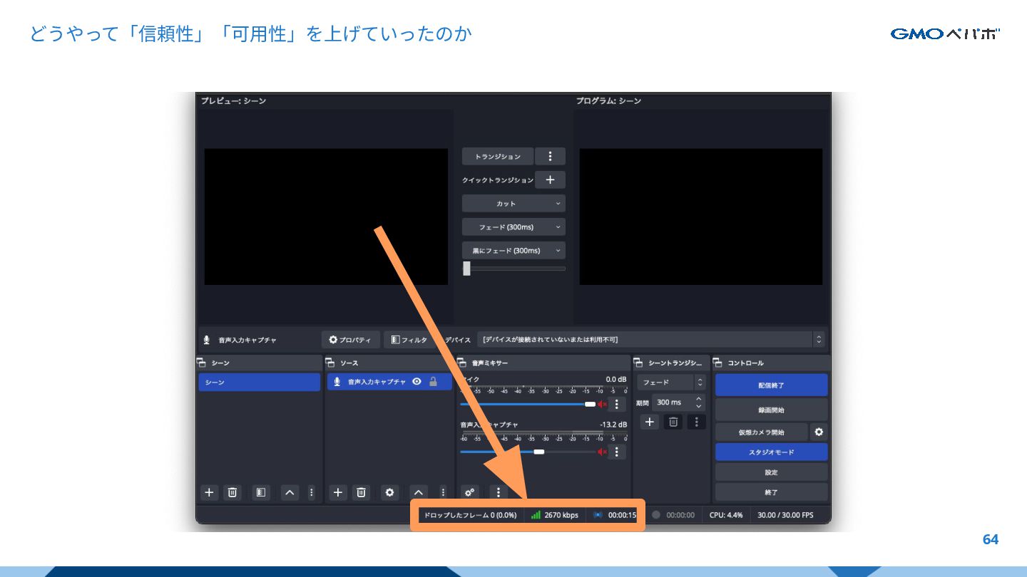
Task: Click the add scene plus icon
Action: [x=209, y=492]
